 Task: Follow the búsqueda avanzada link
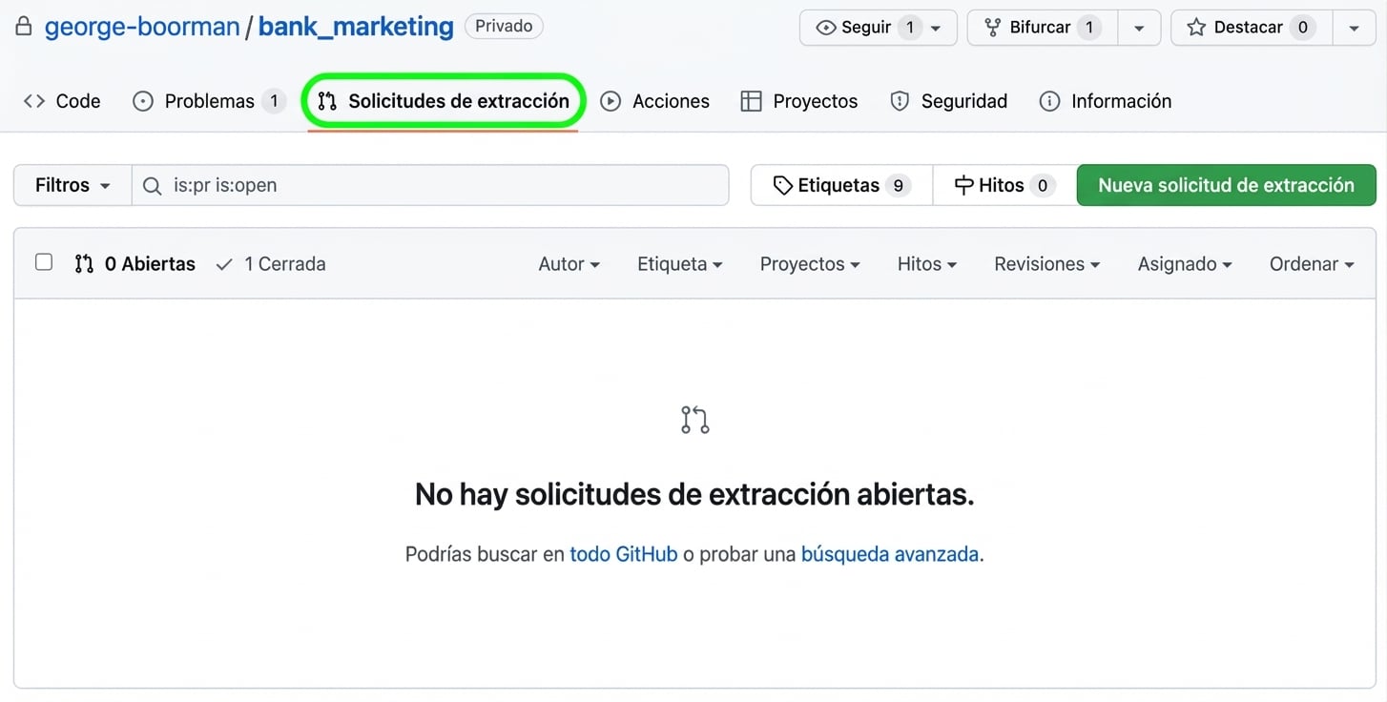[890, 554]
